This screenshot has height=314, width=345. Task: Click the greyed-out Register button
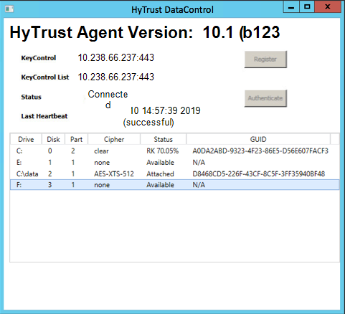tap(265, 60)
